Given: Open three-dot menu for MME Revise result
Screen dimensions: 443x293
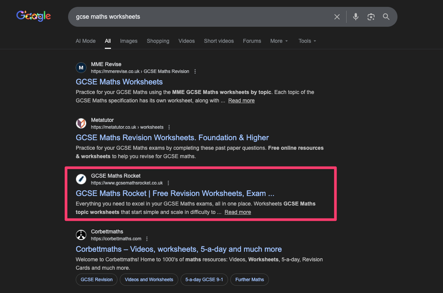Looking at the screenshot, I should (x=195, y=71).
